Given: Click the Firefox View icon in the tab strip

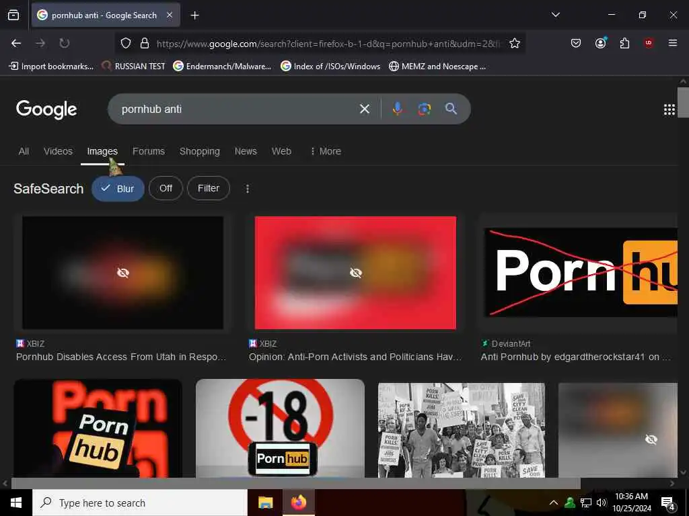Looking at the screenshot, I should tap(13, 15).
